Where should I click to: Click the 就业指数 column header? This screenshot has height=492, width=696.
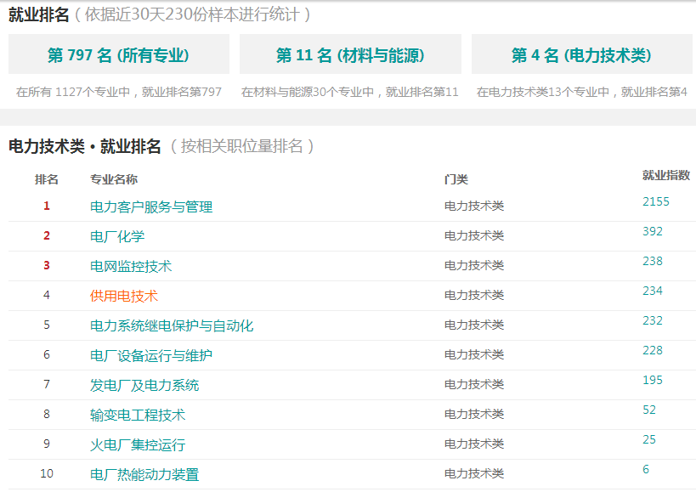click(665, 175)
